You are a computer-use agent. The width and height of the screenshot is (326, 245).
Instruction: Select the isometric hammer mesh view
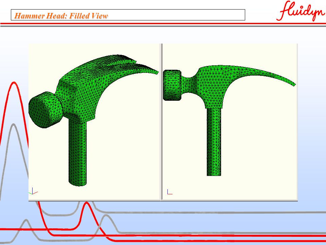coord(93,120)
